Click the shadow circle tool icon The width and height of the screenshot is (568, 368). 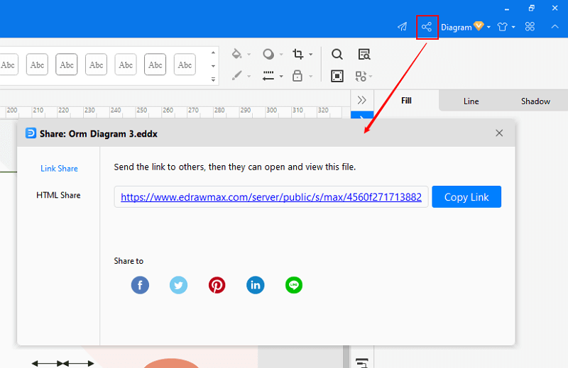point(268,54)
